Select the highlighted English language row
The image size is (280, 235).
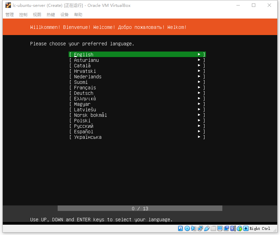[x=137, y=54]
